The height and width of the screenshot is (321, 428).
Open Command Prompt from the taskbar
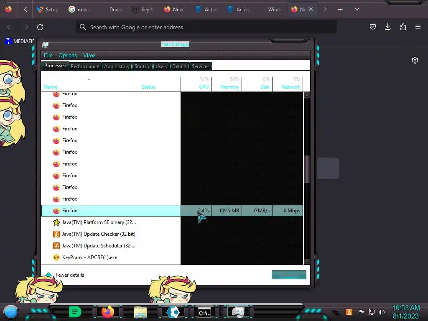tap(204, 312)
